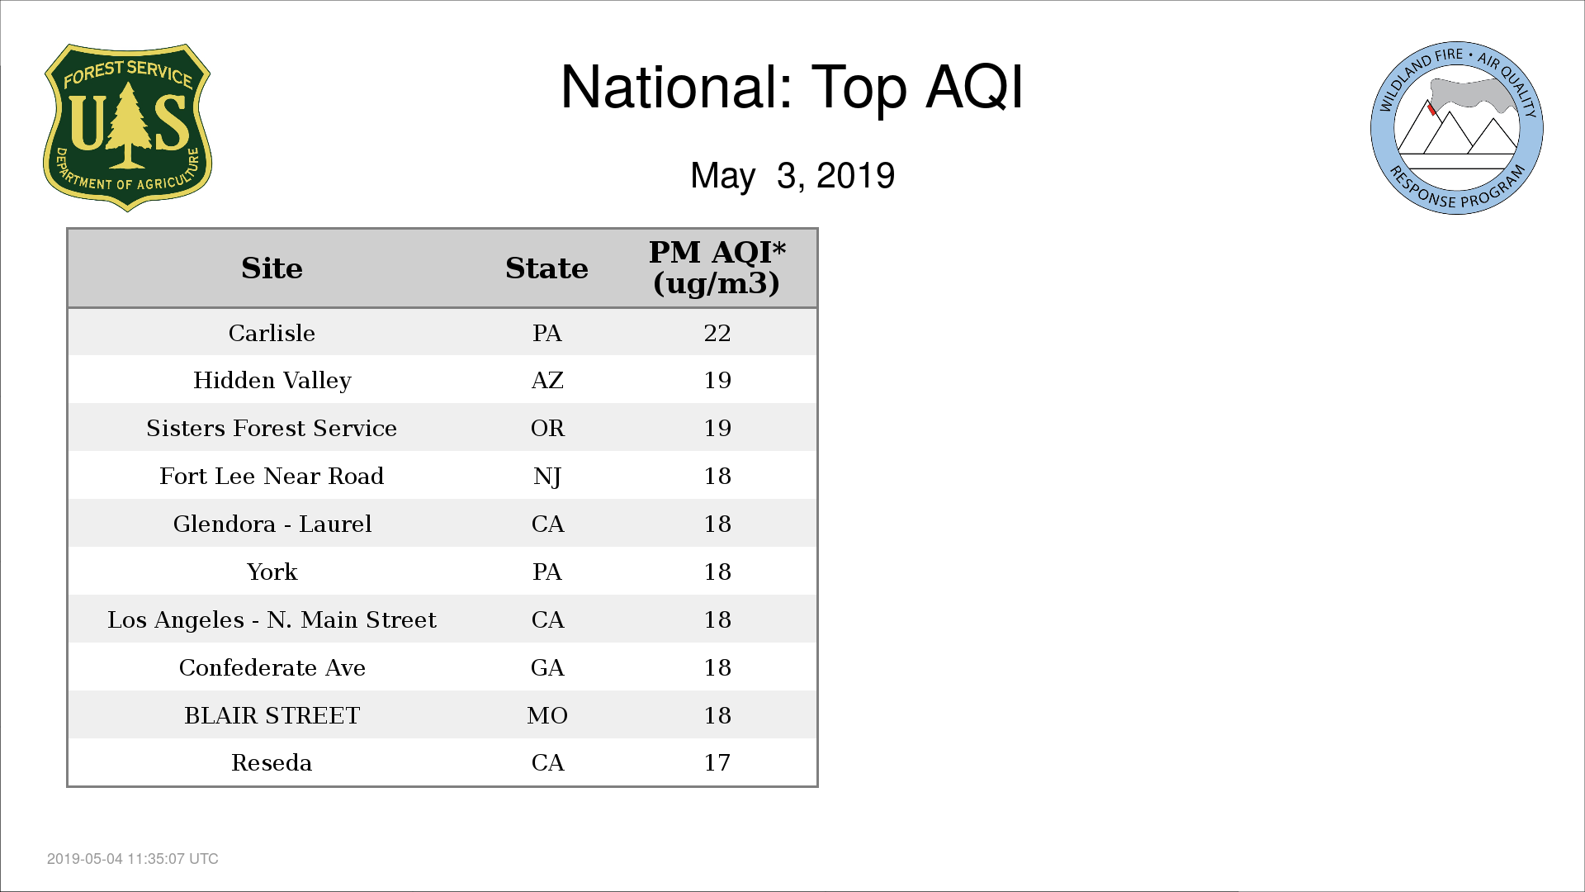Select the Glendora - Laurel row
The image size is (1585, 892).
442,524
